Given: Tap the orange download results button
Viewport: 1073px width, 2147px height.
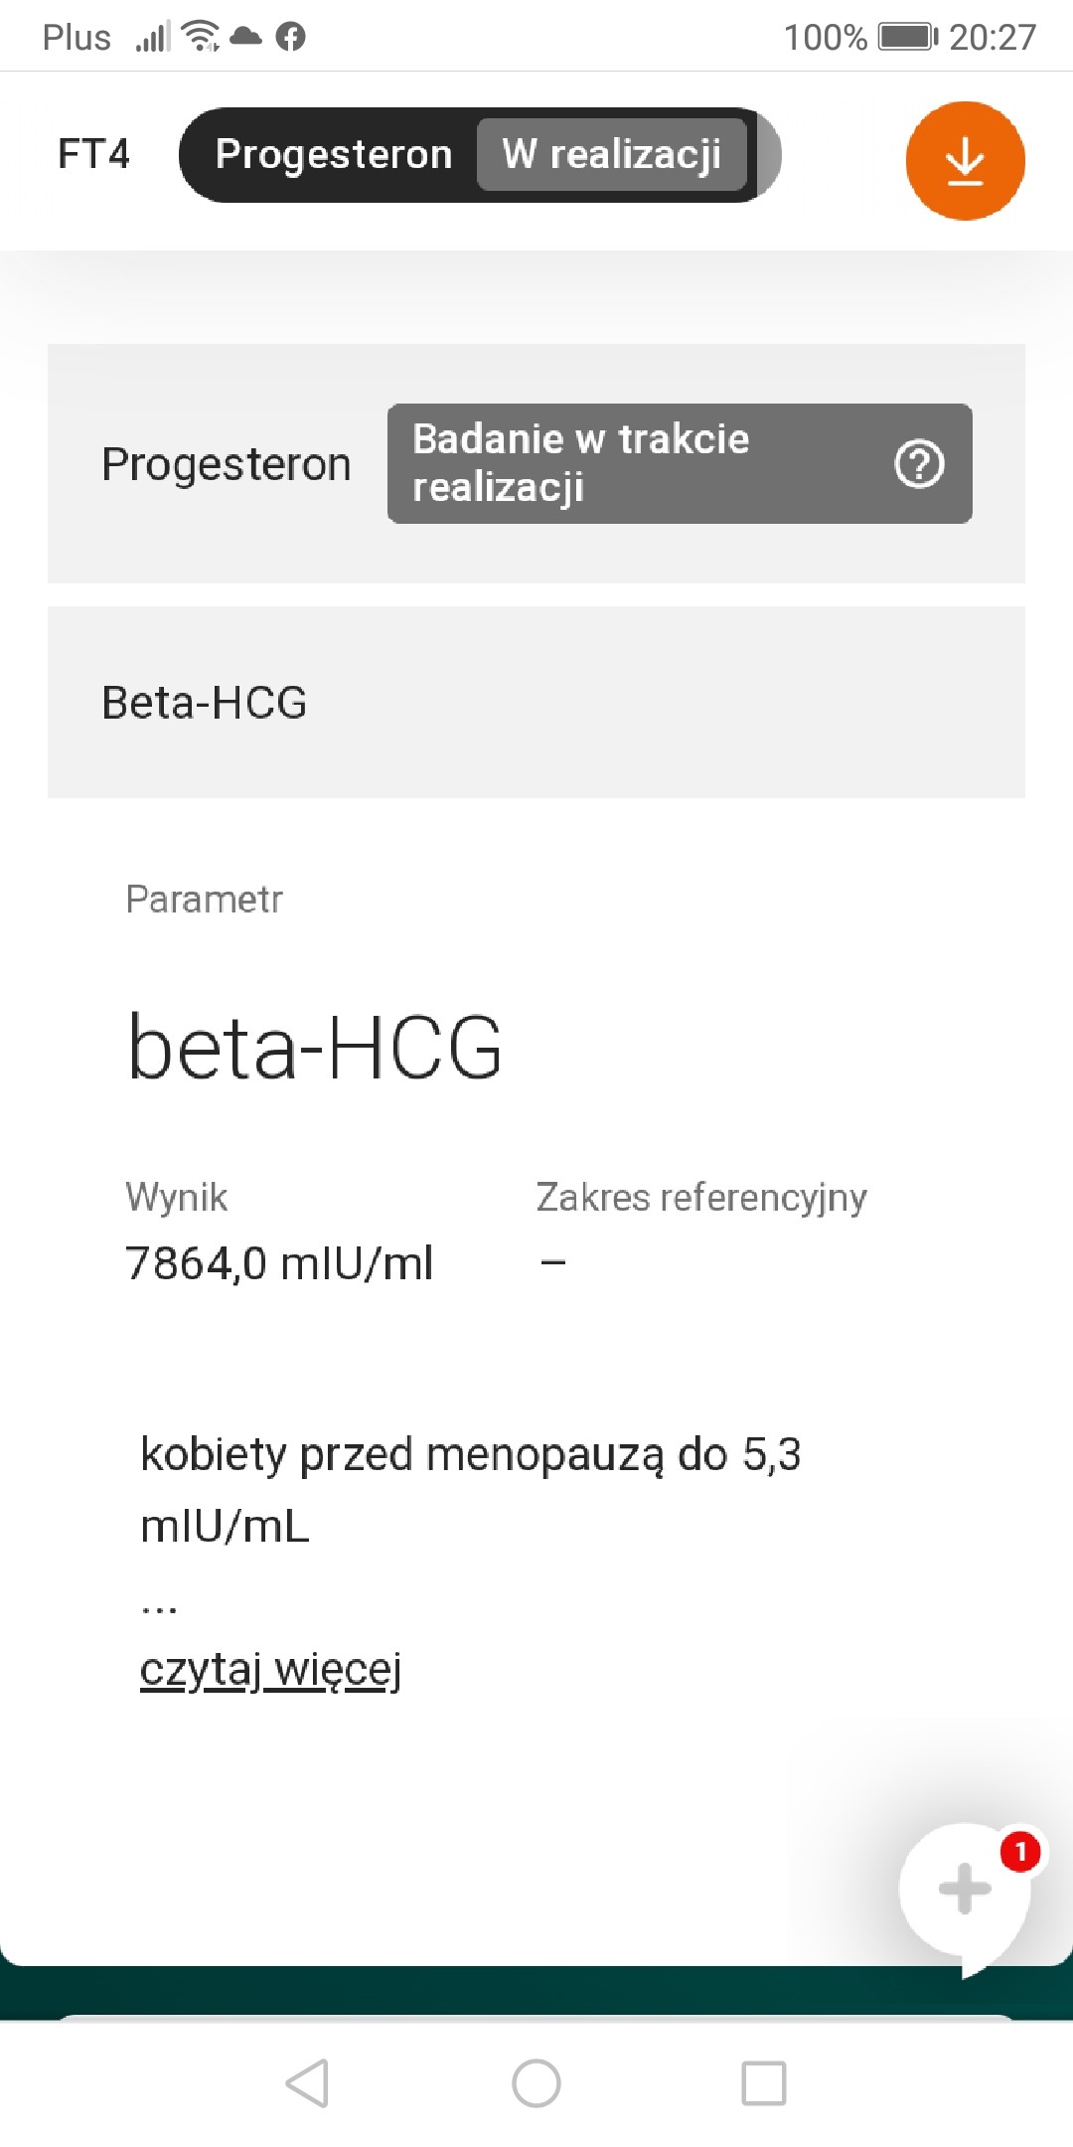Looking at the screenshot, I should tap(964, 161).
